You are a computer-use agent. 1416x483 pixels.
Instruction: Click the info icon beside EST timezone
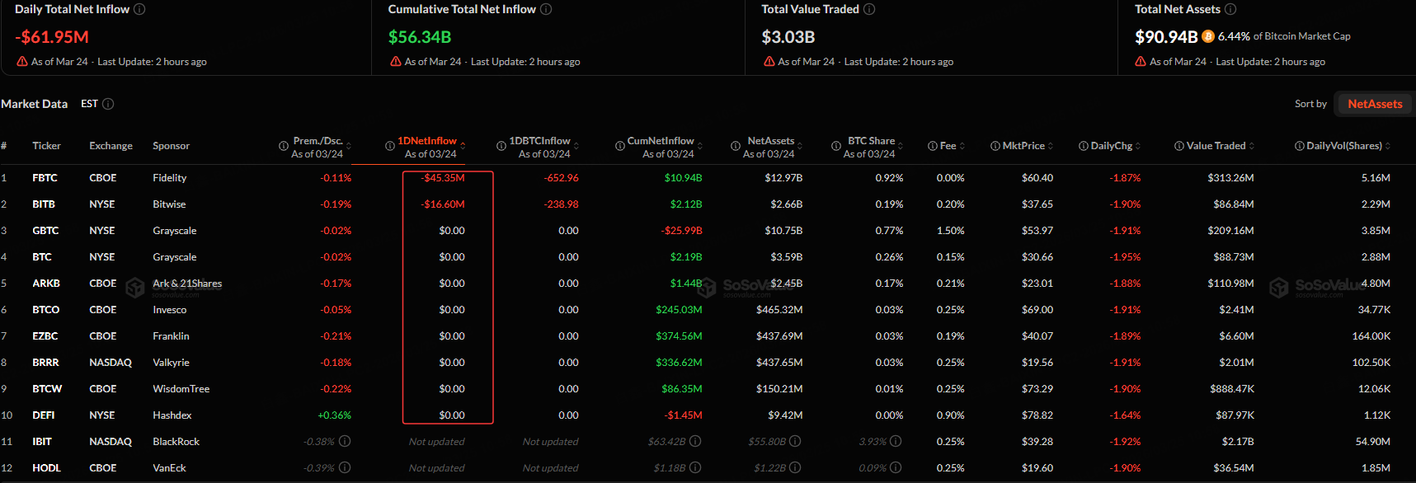tap(108, 104)
